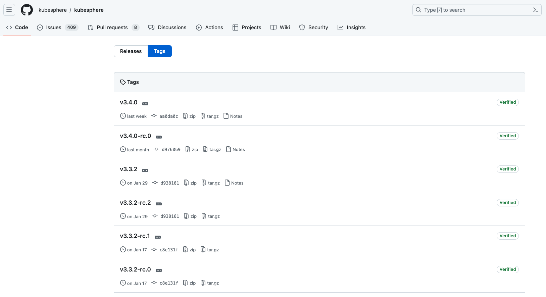Open the command palette icon
Viewport: 546px width, 297px height.
pos(536,10)
